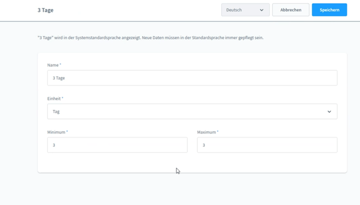Screen dimensions: 360x205
Task: Click the word Tag inside Einheit select
Action: [x=56, y=112]
